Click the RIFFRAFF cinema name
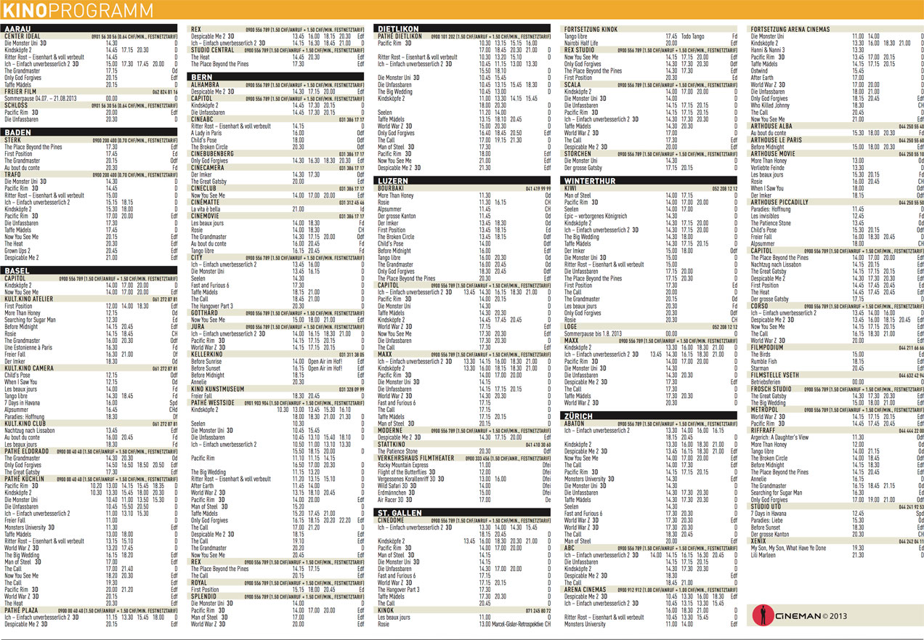 (763, 430)
